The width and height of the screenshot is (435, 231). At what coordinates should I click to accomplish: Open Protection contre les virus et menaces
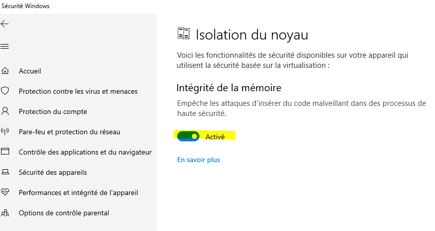tap(78, 91)
